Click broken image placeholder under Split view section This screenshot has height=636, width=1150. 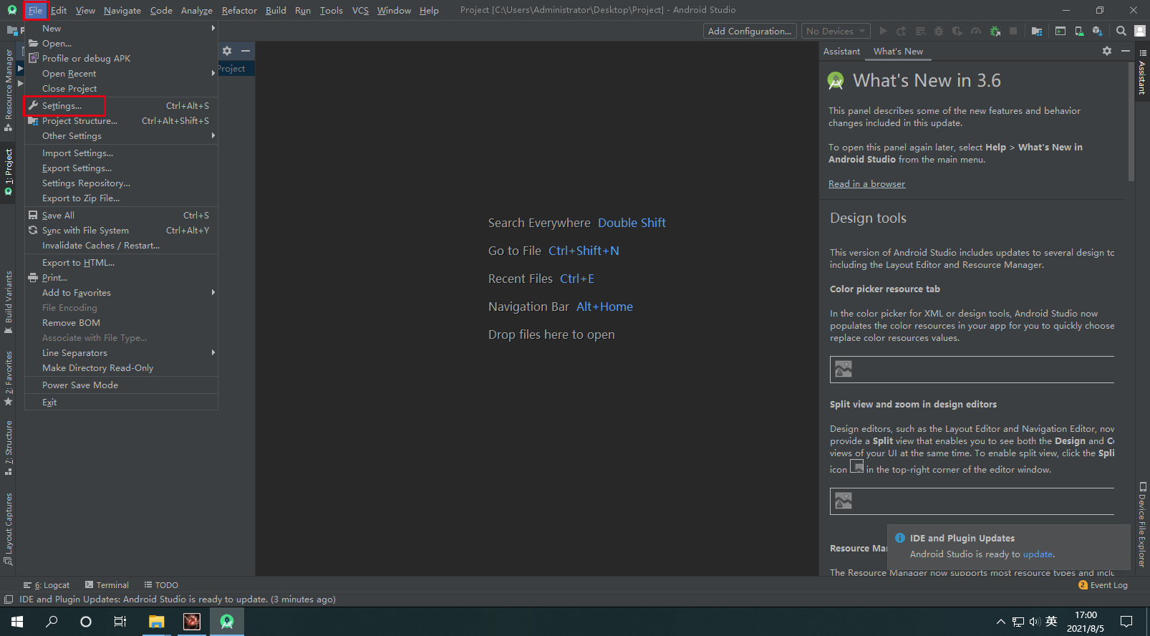point(844,501)
